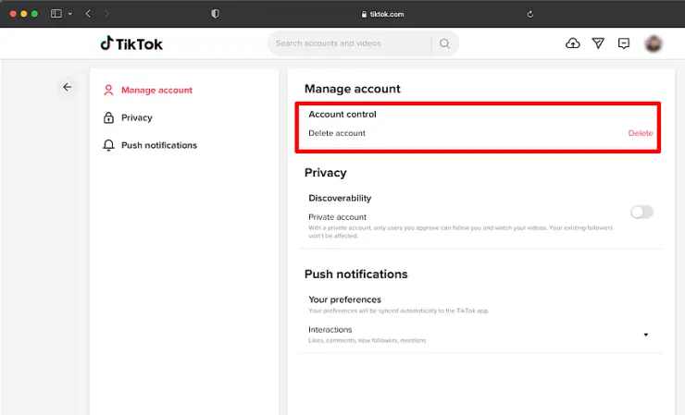Viewport: 685px width, 415px height.
Task: Navigate back in Safari toolbar
Action: coord(88,14)
